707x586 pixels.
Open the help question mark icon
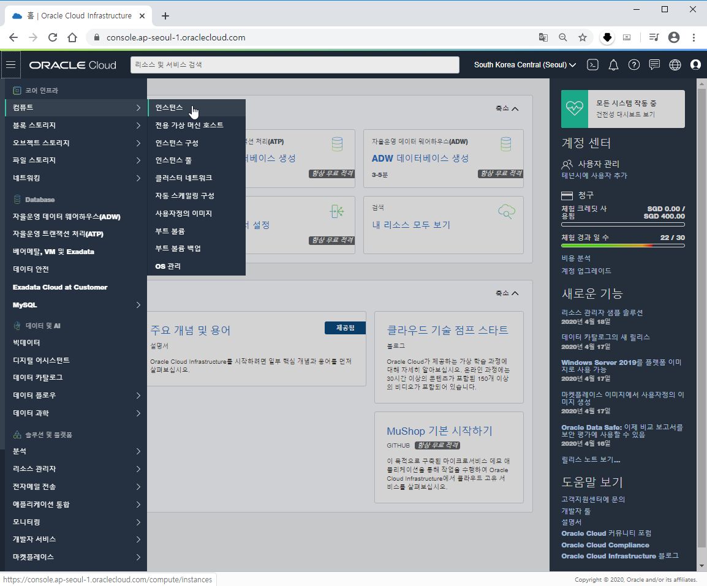click(634, 65)
